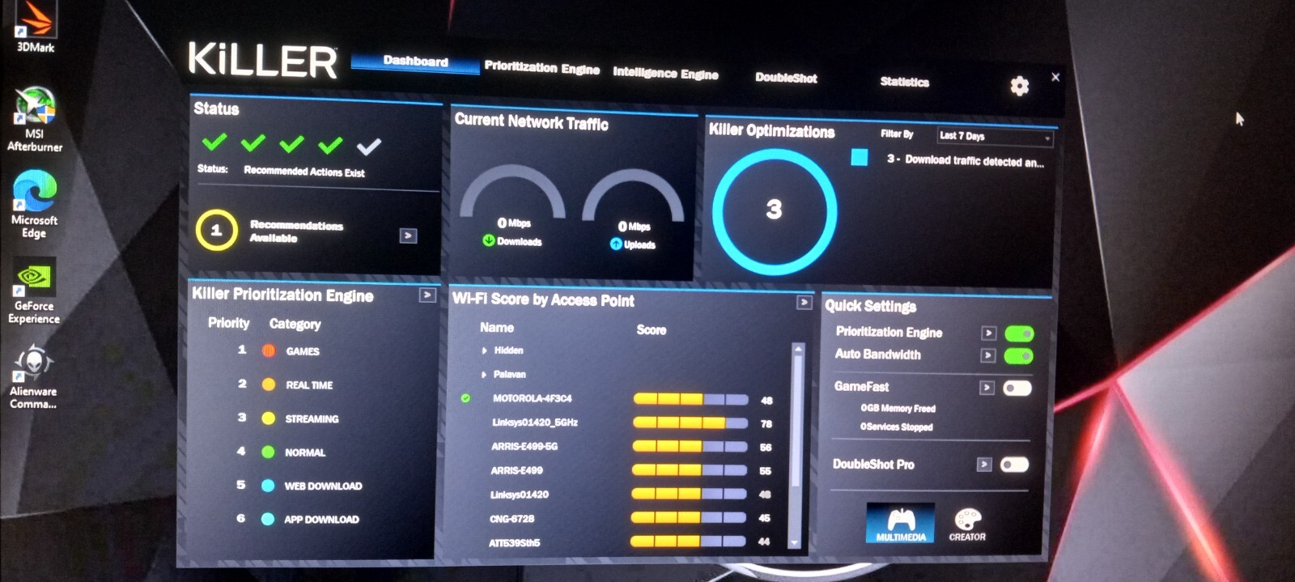Click the Linksys01420_5GHz score bar
This screenshot has width=1295, height=582.
691,423
